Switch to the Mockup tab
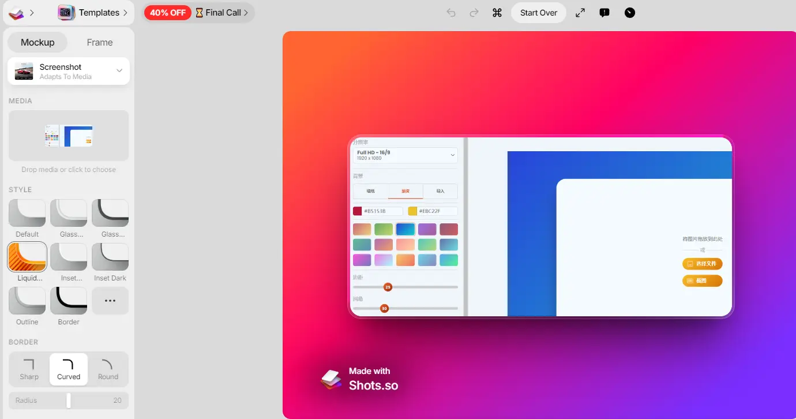796x419 pixels. click(x=37, y=42)
